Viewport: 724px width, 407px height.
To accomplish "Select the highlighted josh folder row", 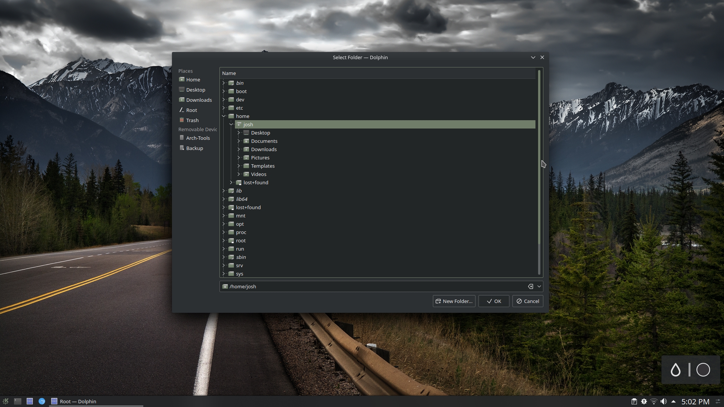I will (385, 124).
